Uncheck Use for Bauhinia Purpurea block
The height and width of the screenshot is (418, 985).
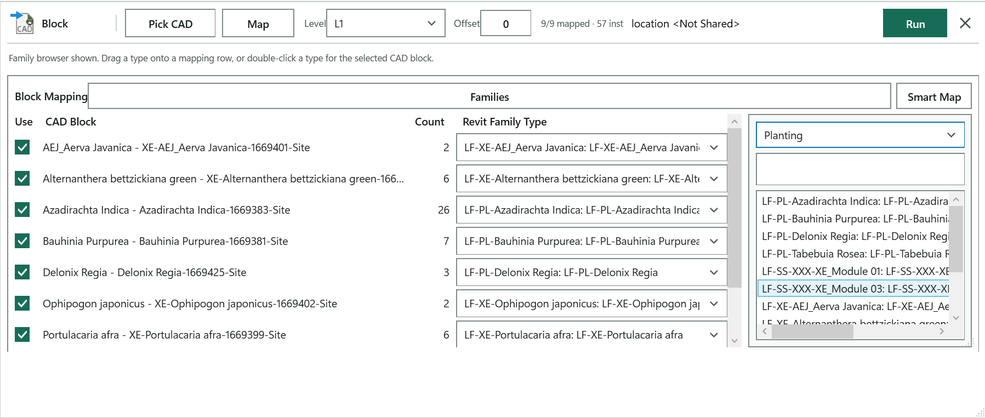coord(22,241)
